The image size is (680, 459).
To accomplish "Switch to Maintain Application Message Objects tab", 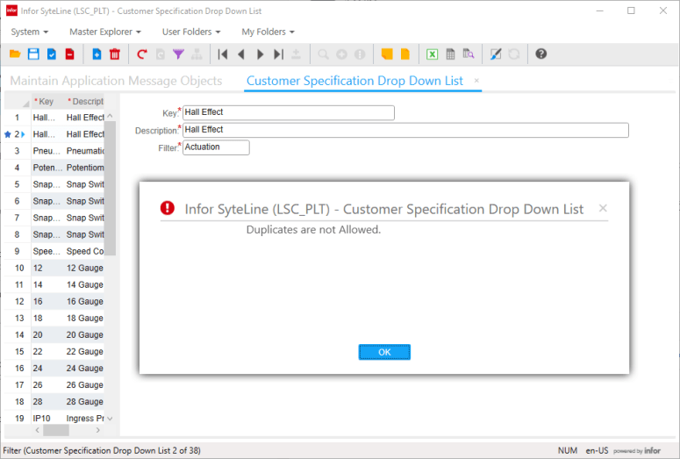I will [x=116, y=81].
